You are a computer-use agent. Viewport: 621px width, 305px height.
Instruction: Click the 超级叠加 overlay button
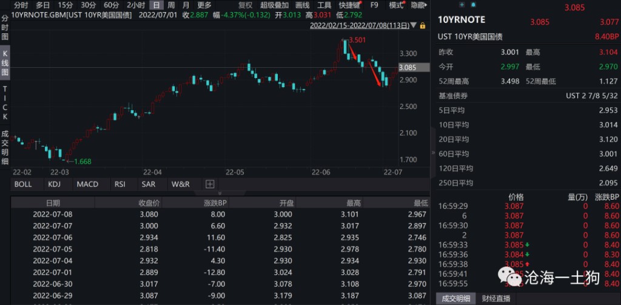click(274, 5)
